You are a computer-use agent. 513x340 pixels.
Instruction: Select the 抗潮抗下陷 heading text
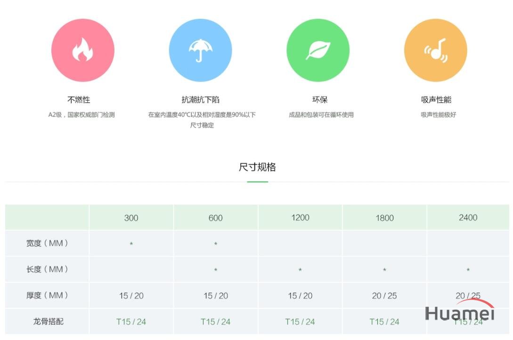200,100
